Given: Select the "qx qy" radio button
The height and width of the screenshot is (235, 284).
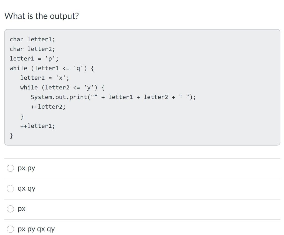Looking at the screenshot, I should (x=10, y=188).
